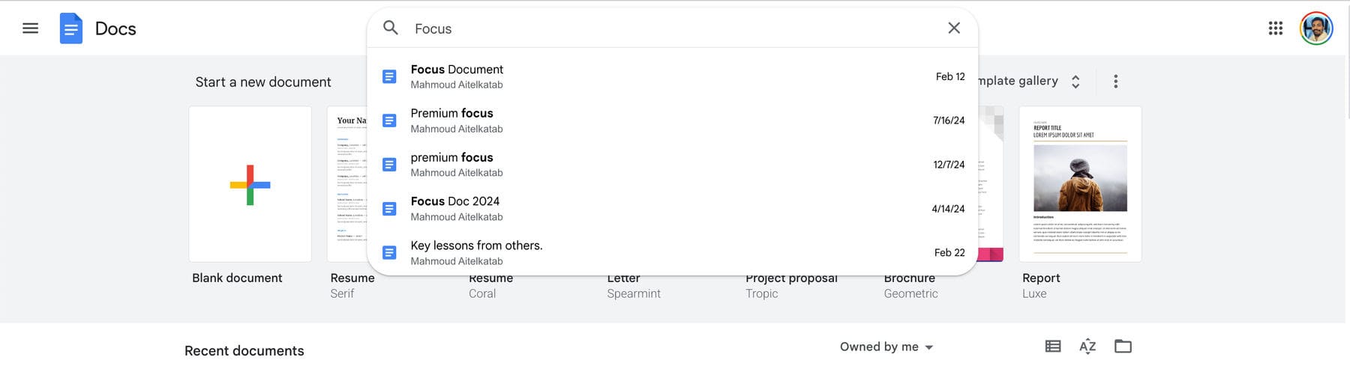Screen dimensions: 1350x372
Task: Open the main hamburger menu
Action: pyautogui.click(x=30, y=28)
